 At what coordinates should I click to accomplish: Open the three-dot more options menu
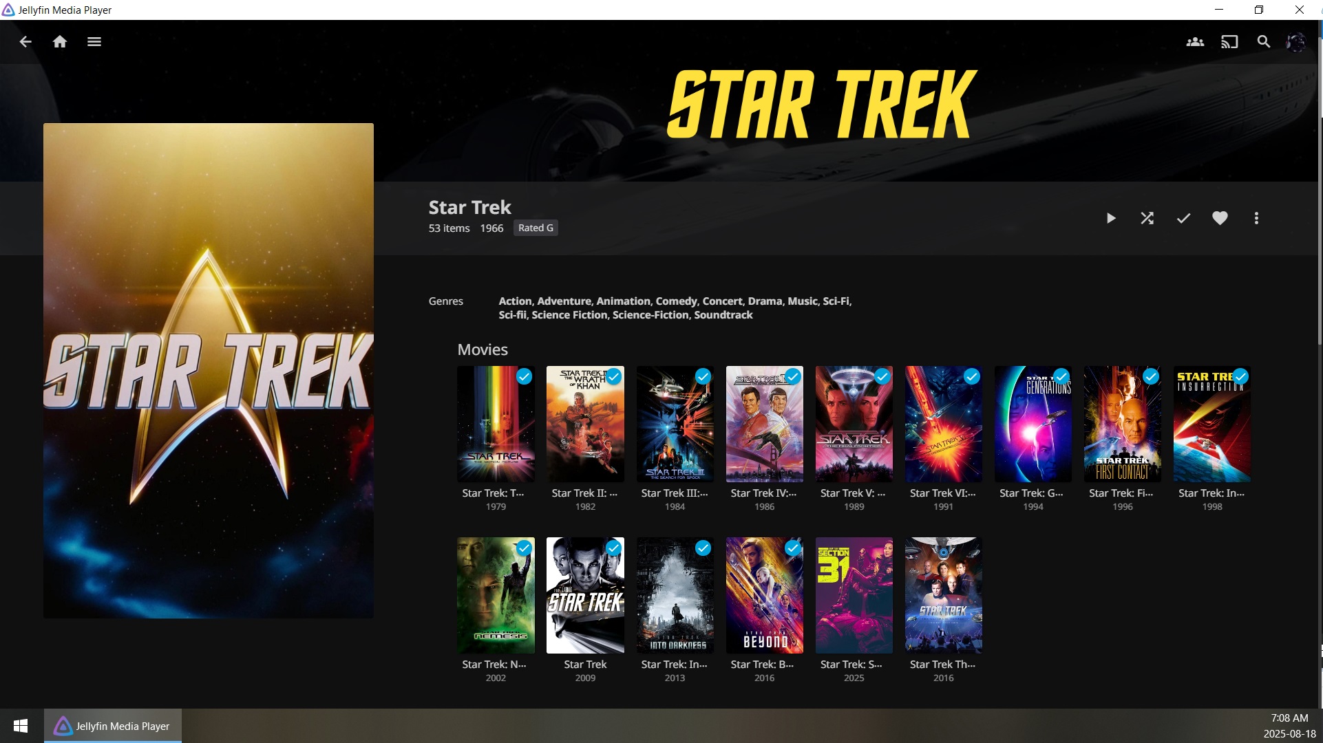pyautogui.click(x=1256, y=218)
